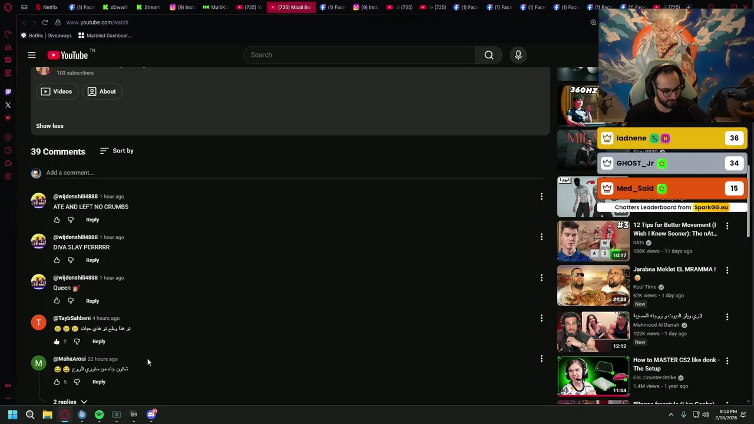Open the BotRix Giveaways bookmark

pos(46,35)
